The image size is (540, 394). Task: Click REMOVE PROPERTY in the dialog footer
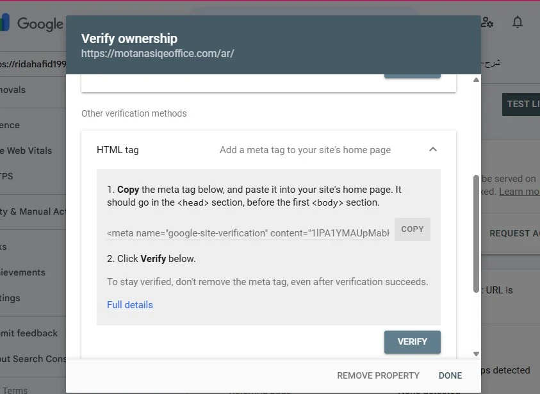378,375
